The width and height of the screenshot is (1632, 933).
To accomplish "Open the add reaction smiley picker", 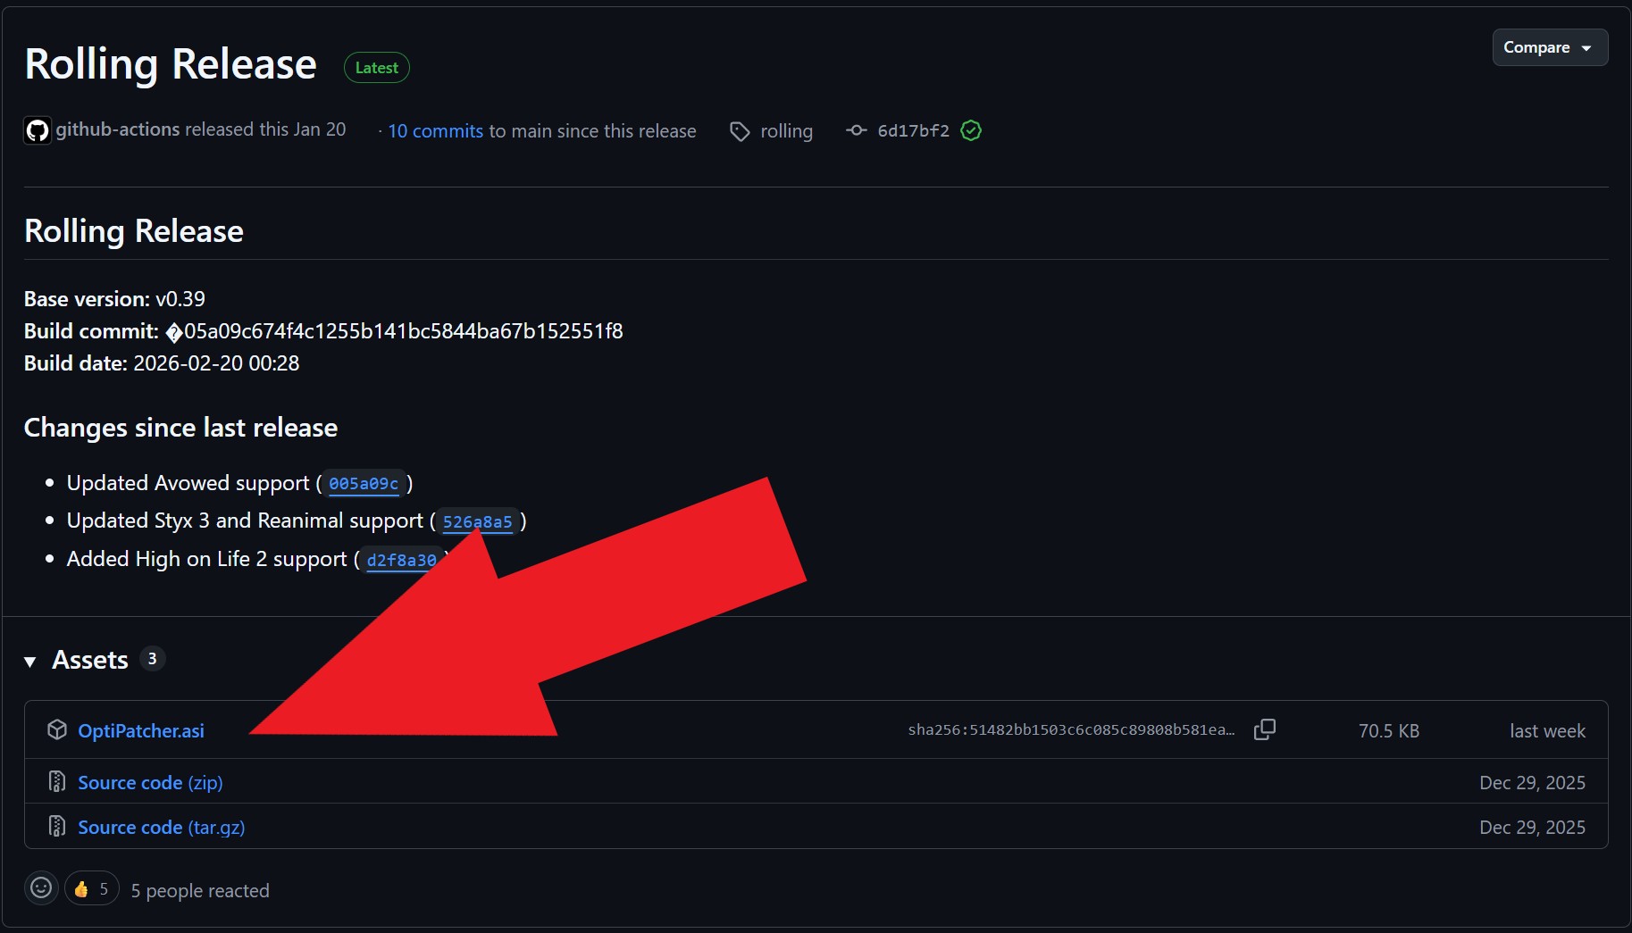I will [41, 888].
